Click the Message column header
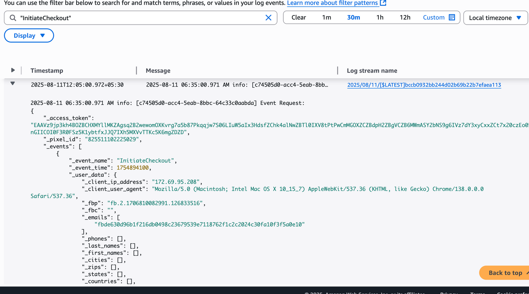Image resolution: width=529 pixels, height=294 pixels. point(158,71)
